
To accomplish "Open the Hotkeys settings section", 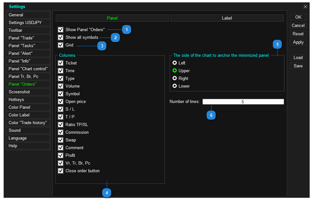I will (28, 100).
